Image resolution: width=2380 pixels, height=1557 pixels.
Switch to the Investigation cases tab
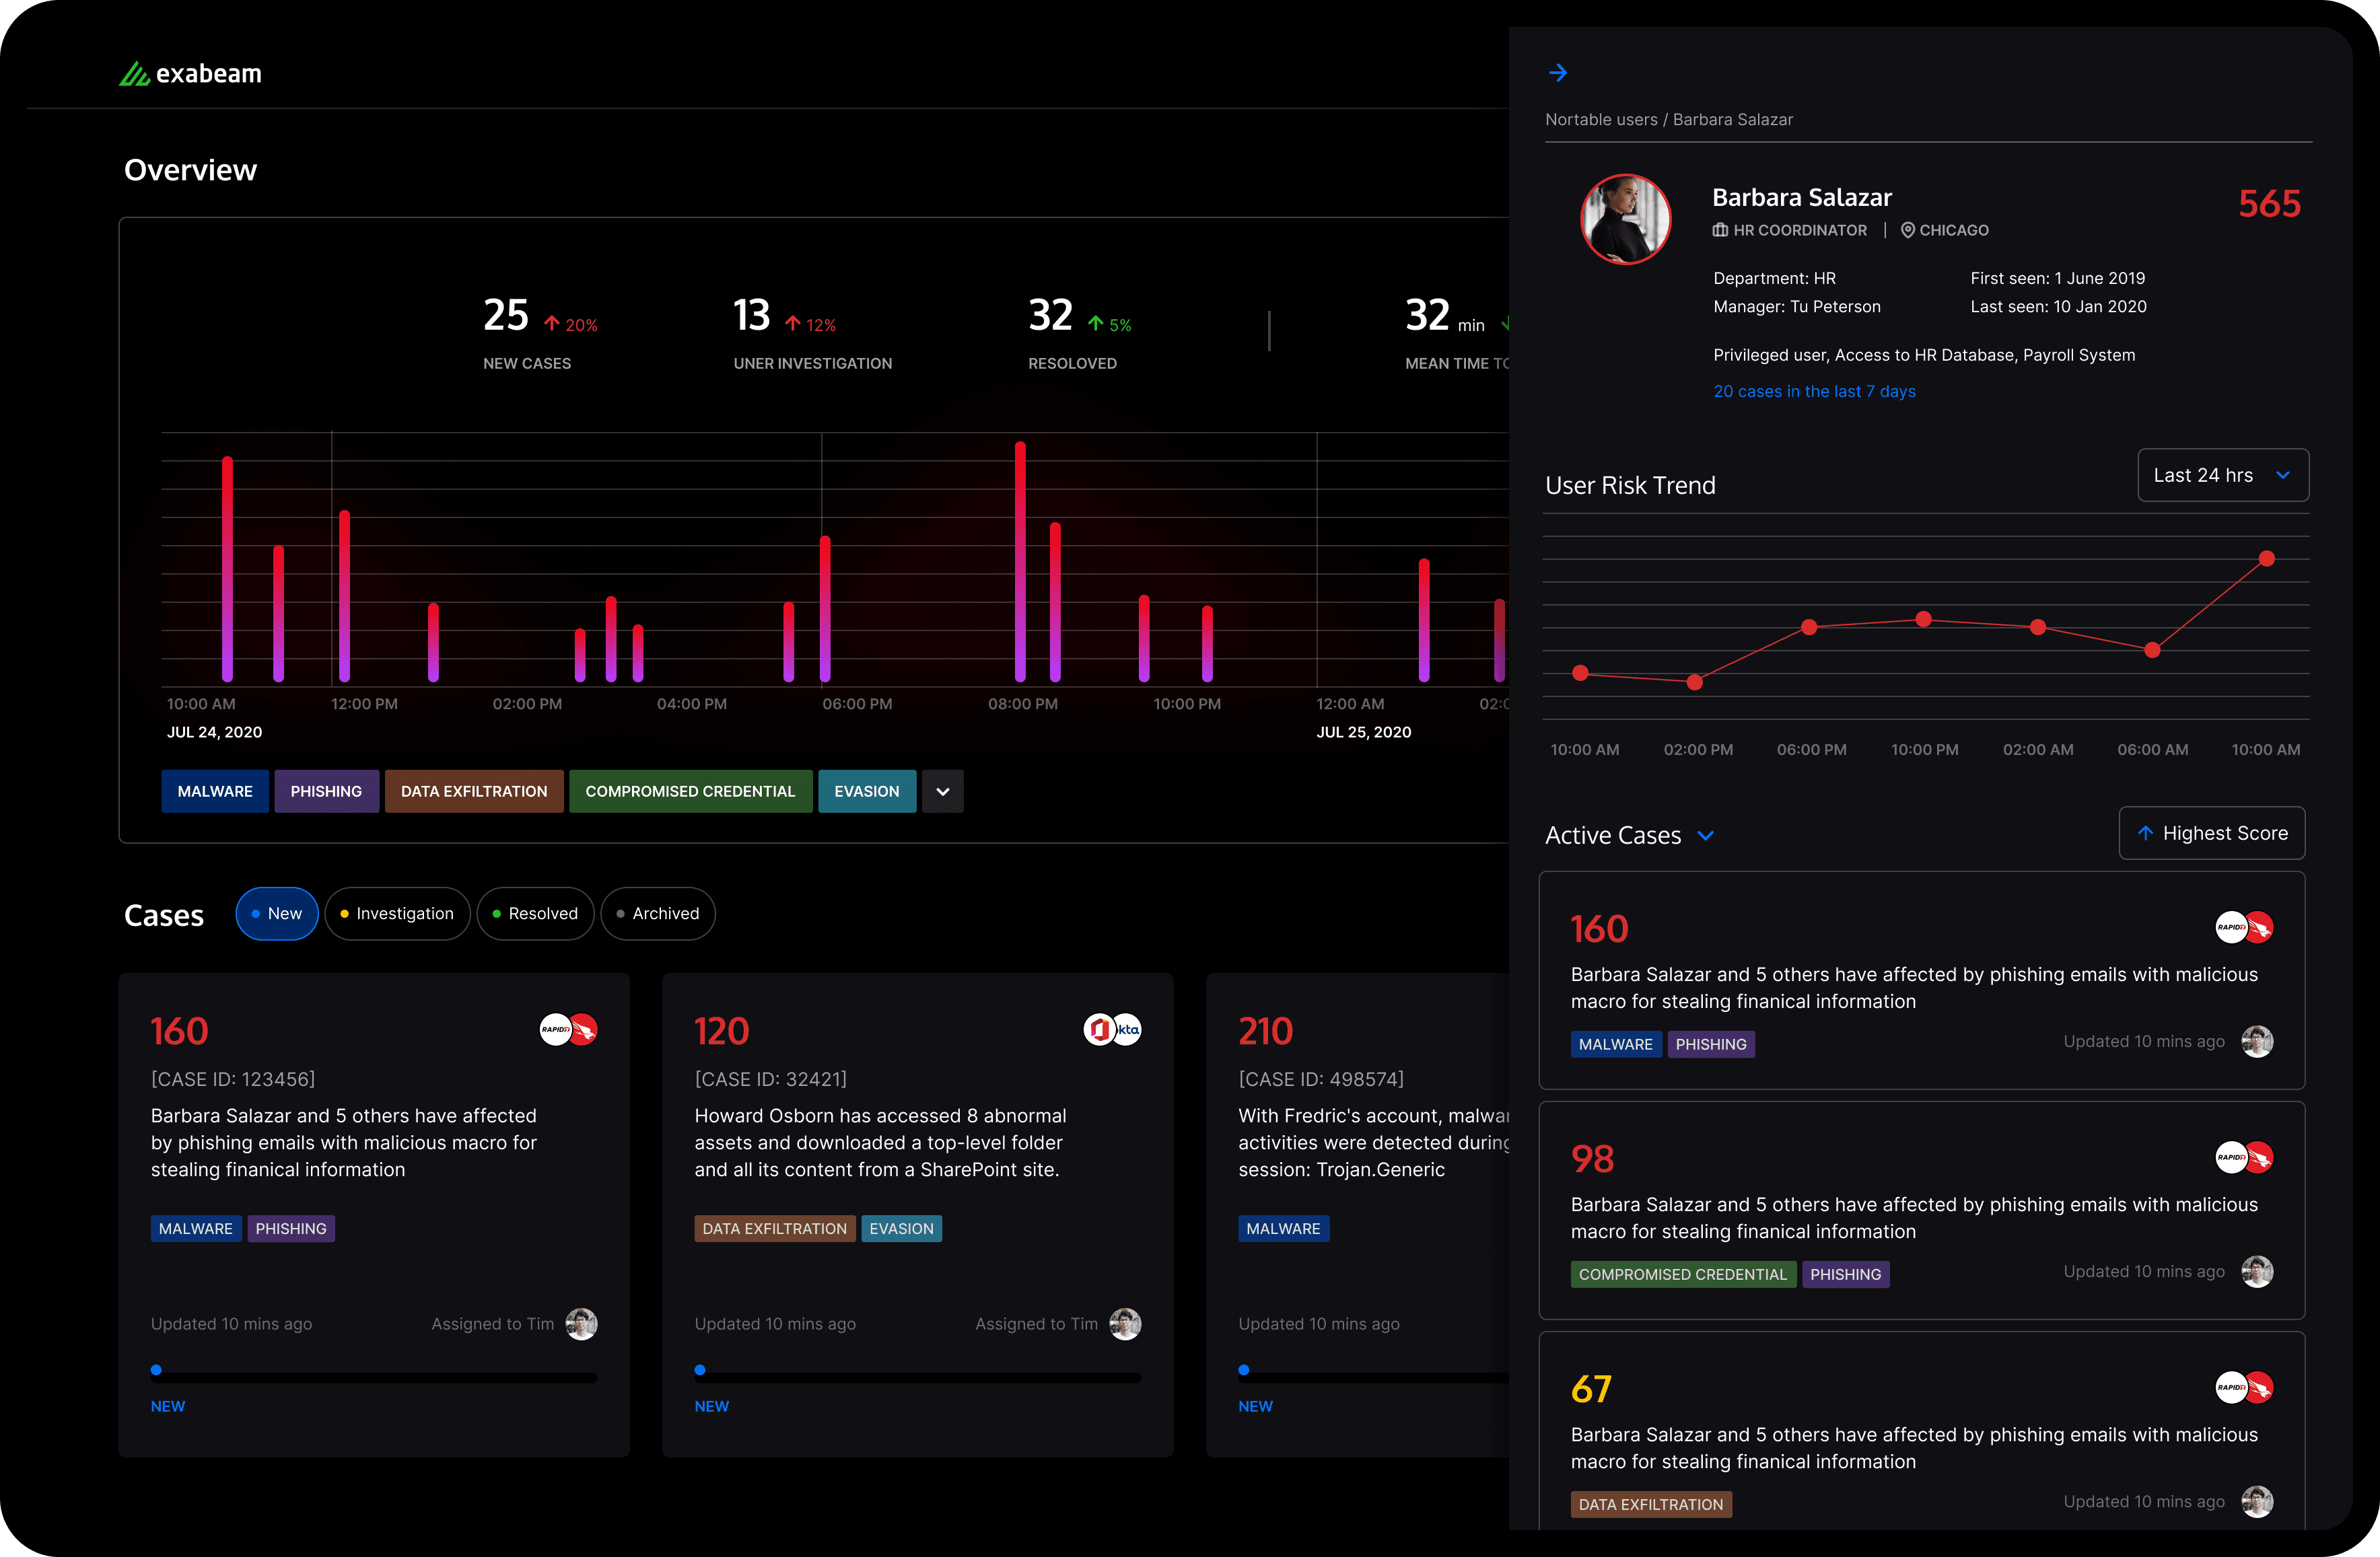(x=397, y=914)
